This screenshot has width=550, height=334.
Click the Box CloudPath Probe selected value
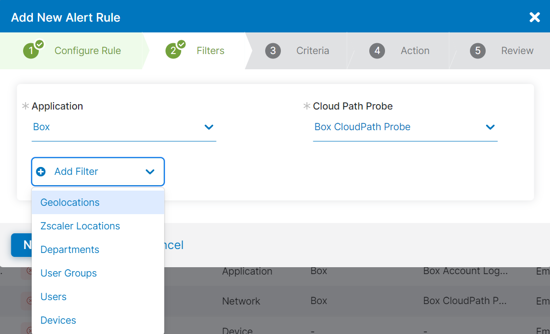[362, 127]
